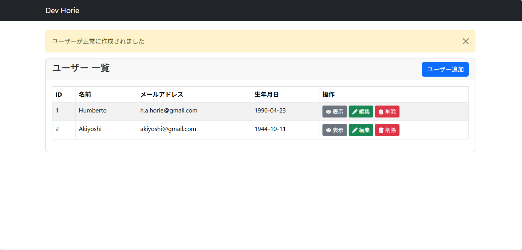Click the trash icon on Humberto's 削除 button
522x250 pixels.
[381, 111]
